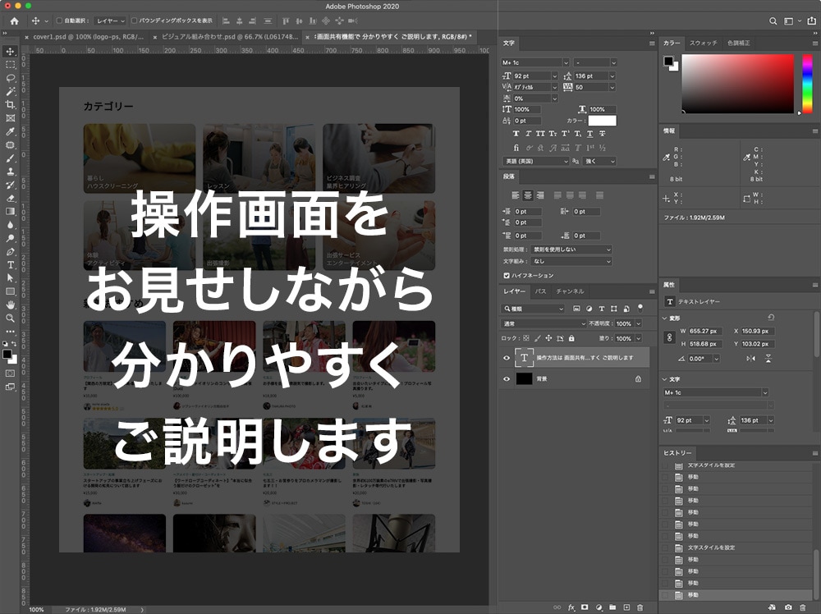The height and width of the screenshot is (614, 821).
Task: Open language dropdown 英語 (英国)
Action: click(x=535, y=161)
